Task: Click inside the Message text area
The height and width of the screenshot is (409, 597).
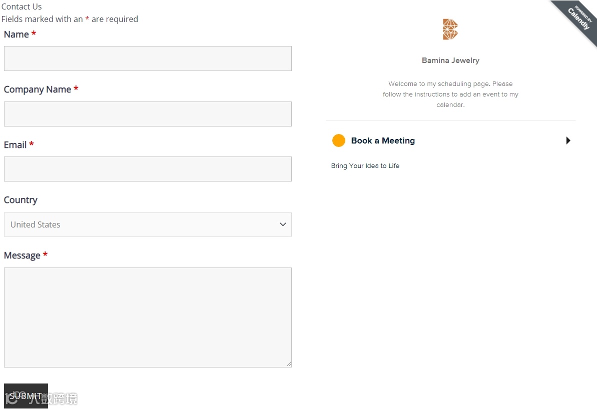Action: [x=148, y=317]
